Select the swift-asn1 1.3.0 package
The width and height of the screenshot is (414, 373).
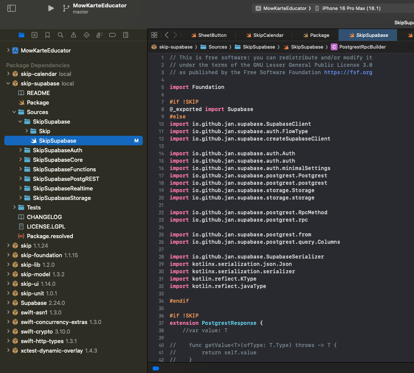[41, 312]
